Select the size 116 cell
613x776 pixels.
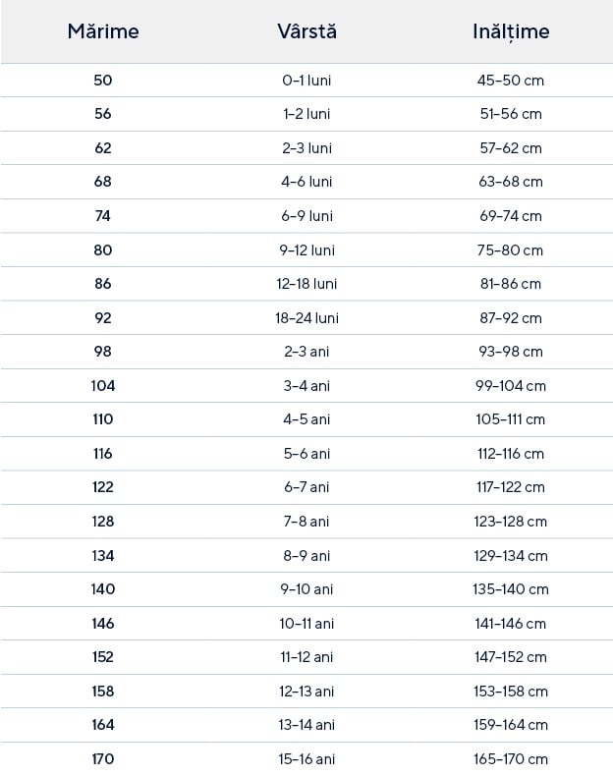tap(103, 454)
